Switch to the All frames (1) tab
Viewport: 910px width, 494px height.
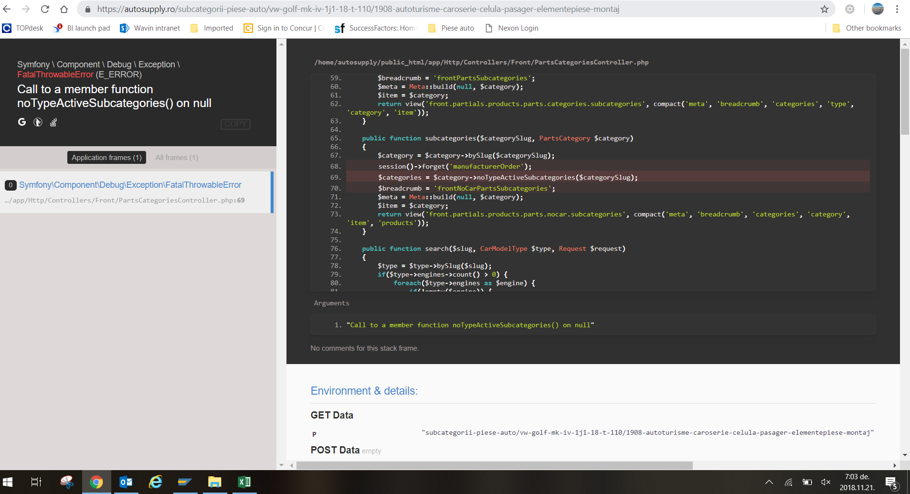(x=177, y=158)
